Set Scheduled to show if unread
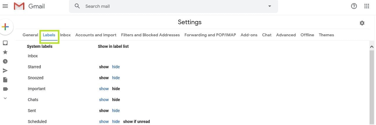 (x=136, y=122)
